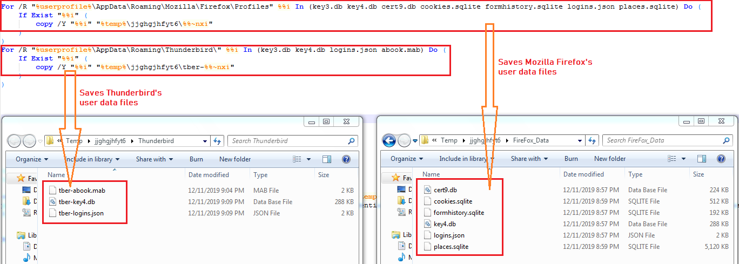Viewport: 739px width, 264px height.
Task: Open Share with menu in Thunderbird window
Action: tap(154, 159)
